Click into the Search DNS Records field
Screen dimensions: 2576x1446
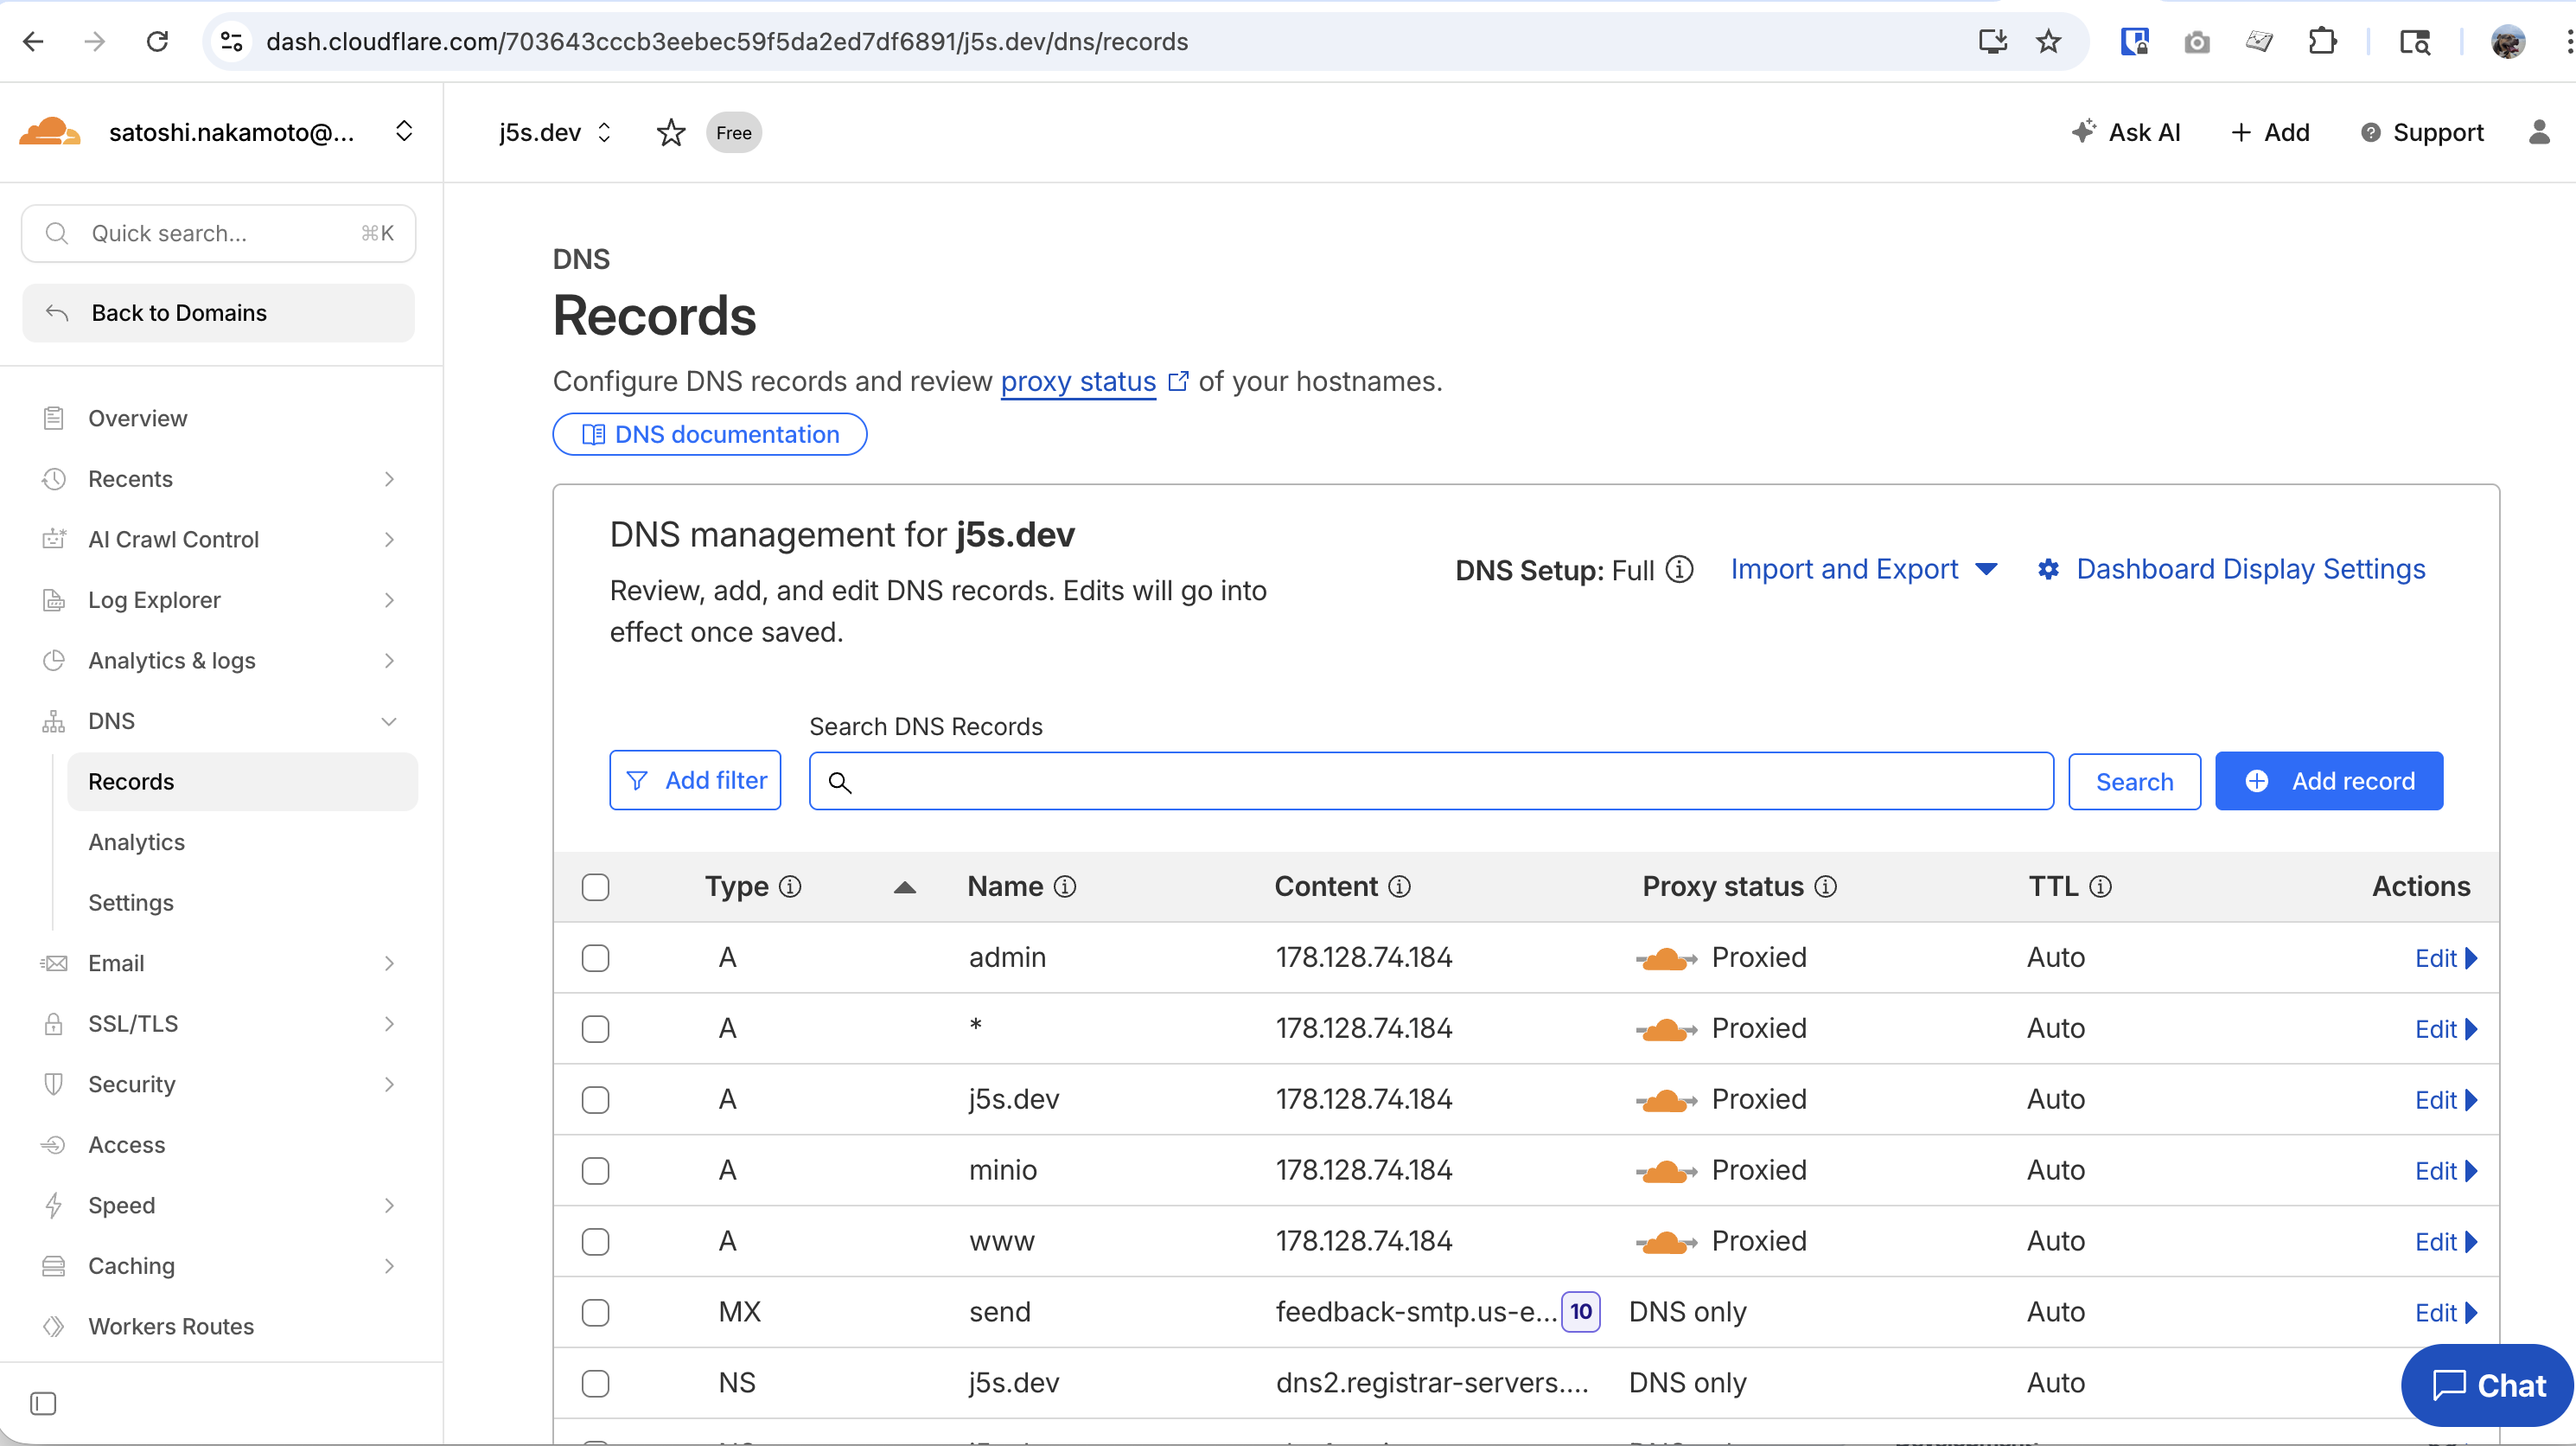pos(1430,781)
